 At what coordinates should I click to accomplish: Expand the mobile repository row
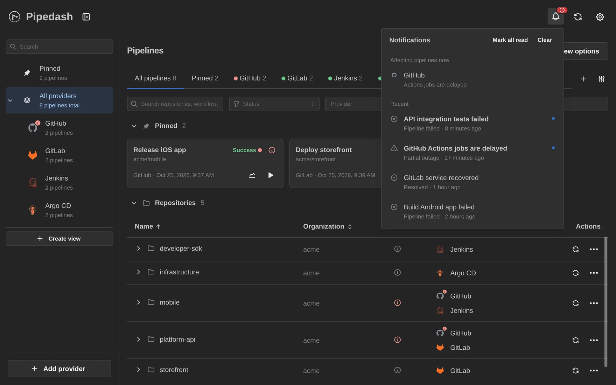point(138,302)
